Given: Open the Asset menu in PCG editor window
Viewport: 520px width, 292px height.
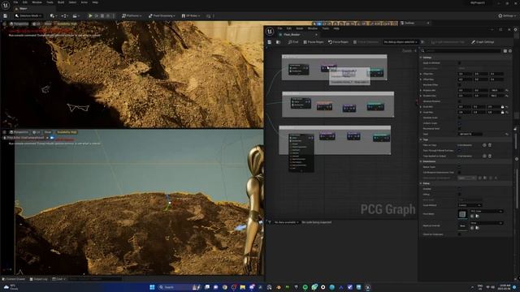Looking at the screenshot, I should (x=300, y=28).
